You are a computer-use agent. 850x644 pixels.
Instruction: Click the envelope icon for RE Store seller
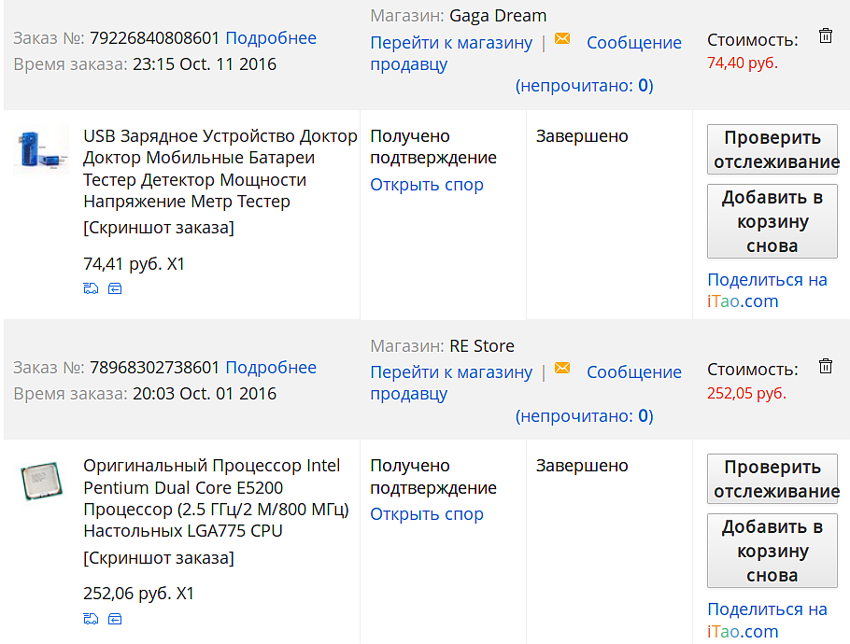[562, 369]
